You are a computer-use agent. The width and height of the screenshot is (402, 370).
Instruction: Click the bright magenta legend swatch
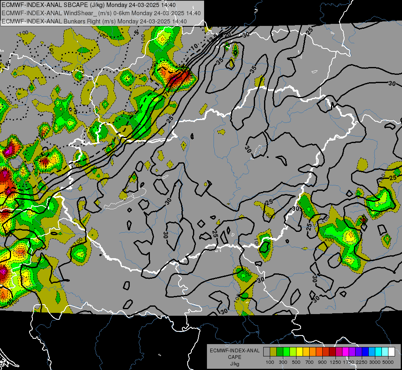coord(346,352)
